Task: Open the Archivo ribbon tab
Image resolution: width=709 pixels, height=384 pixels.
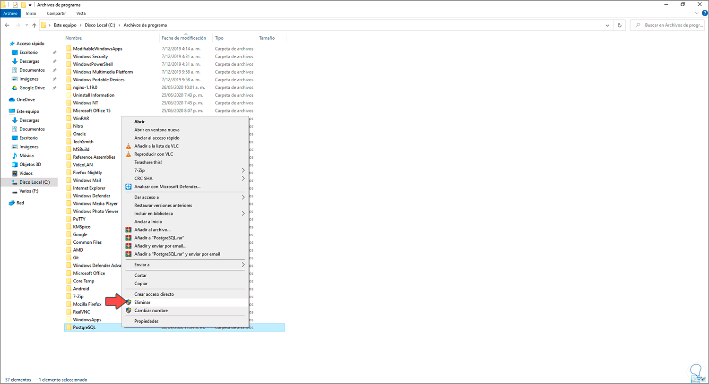Action: 10,13
